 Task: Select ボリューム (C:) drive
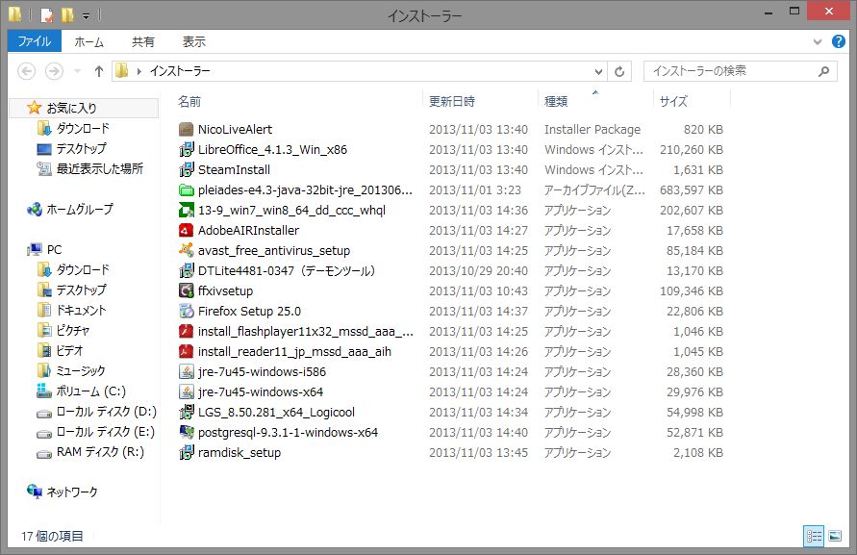pos(91,391)
